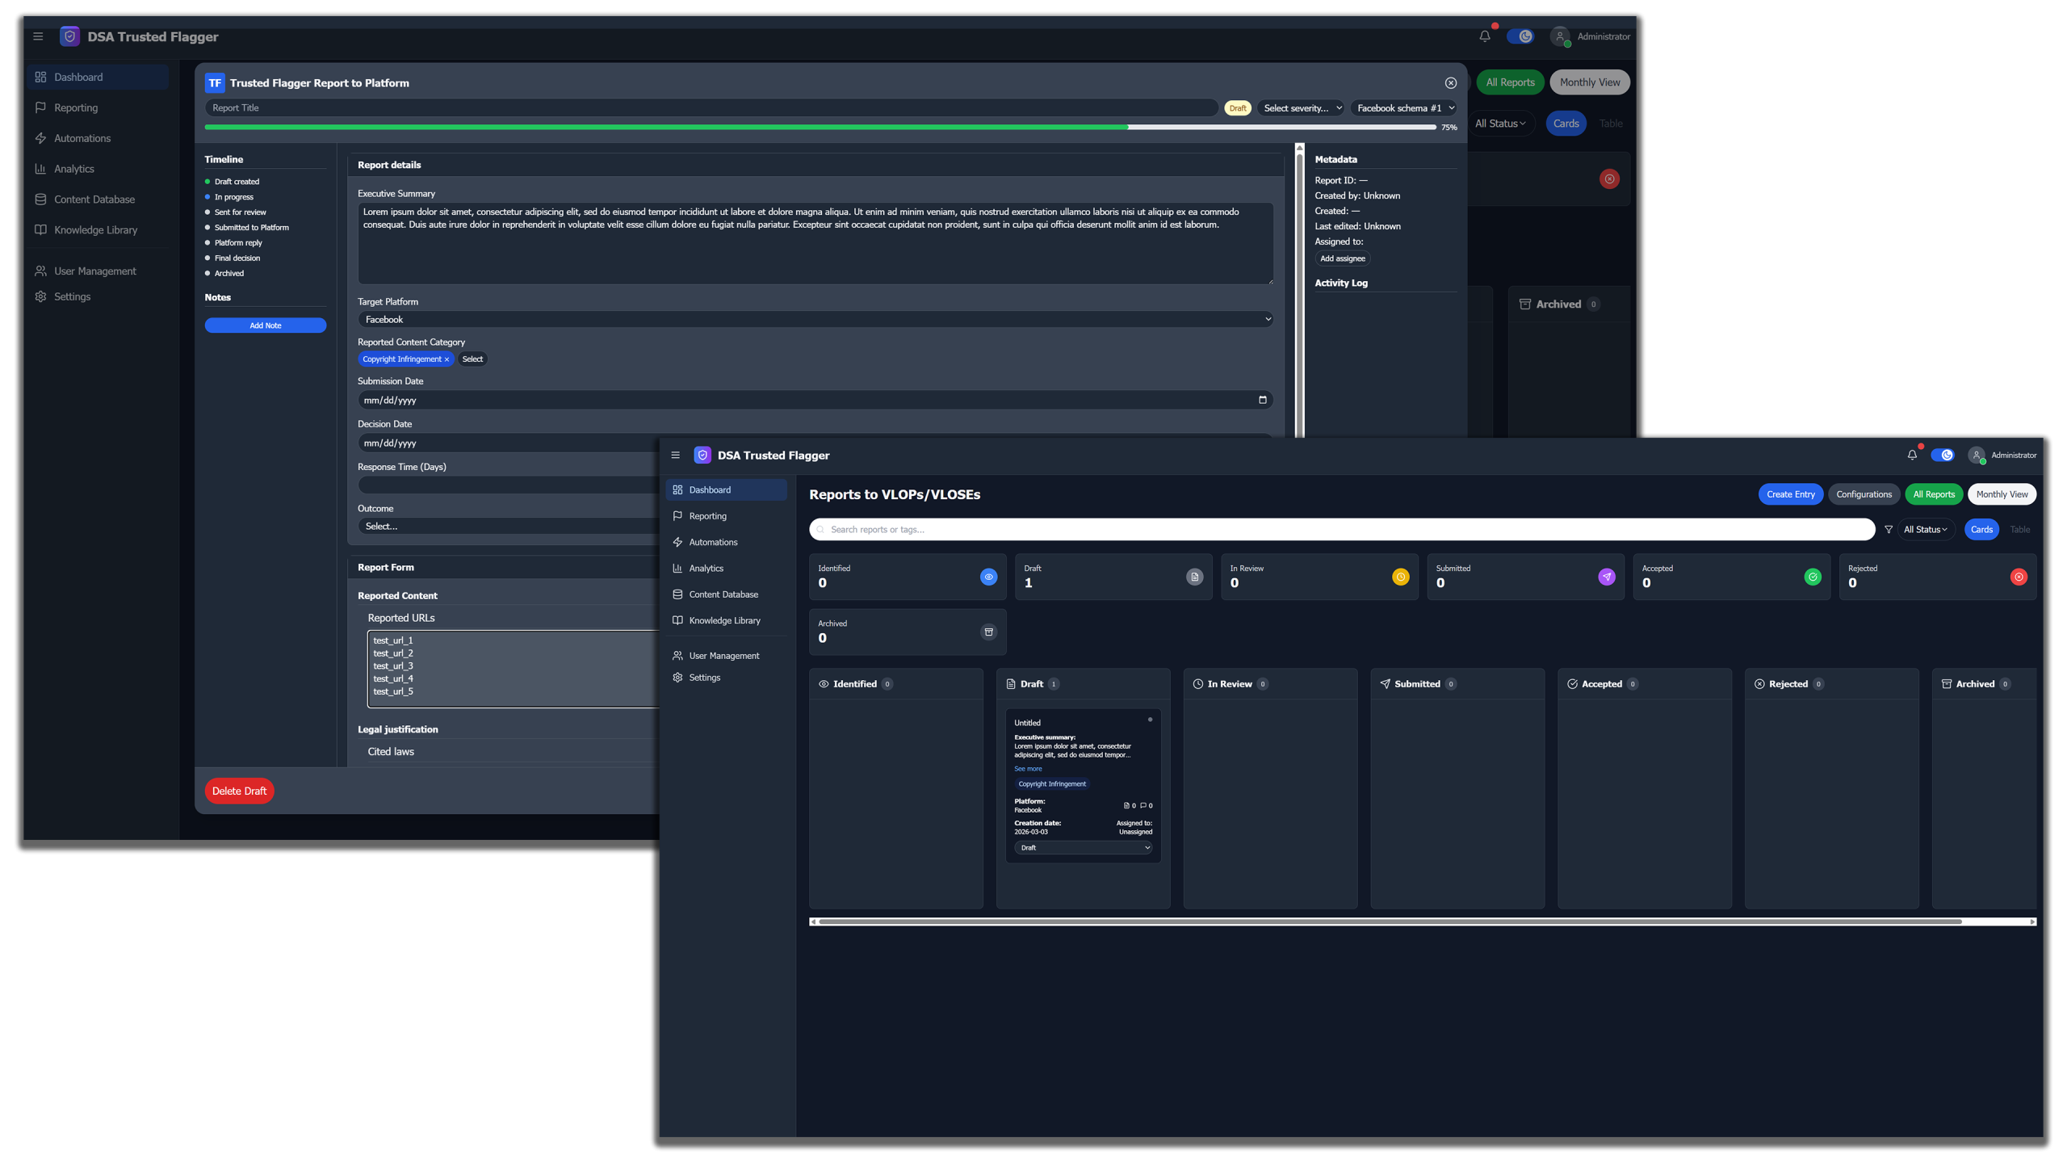The width and height of the screenshot is (2067, 1163).
Task: Click the filter funnel icon beside search
Action: (1889, 530)
